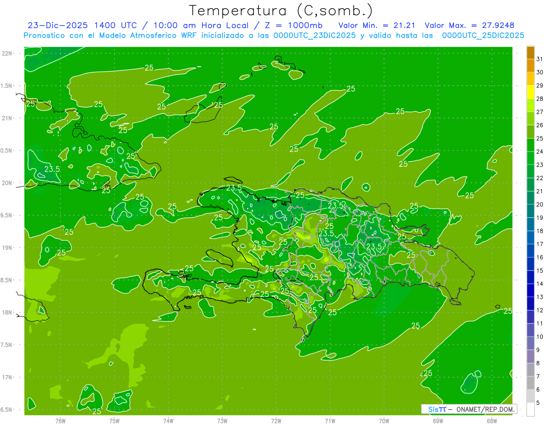The width and height of the screenshot is (552, 427).
Task: Click the '17N' latitude axis label
Action: coord(8,377)
